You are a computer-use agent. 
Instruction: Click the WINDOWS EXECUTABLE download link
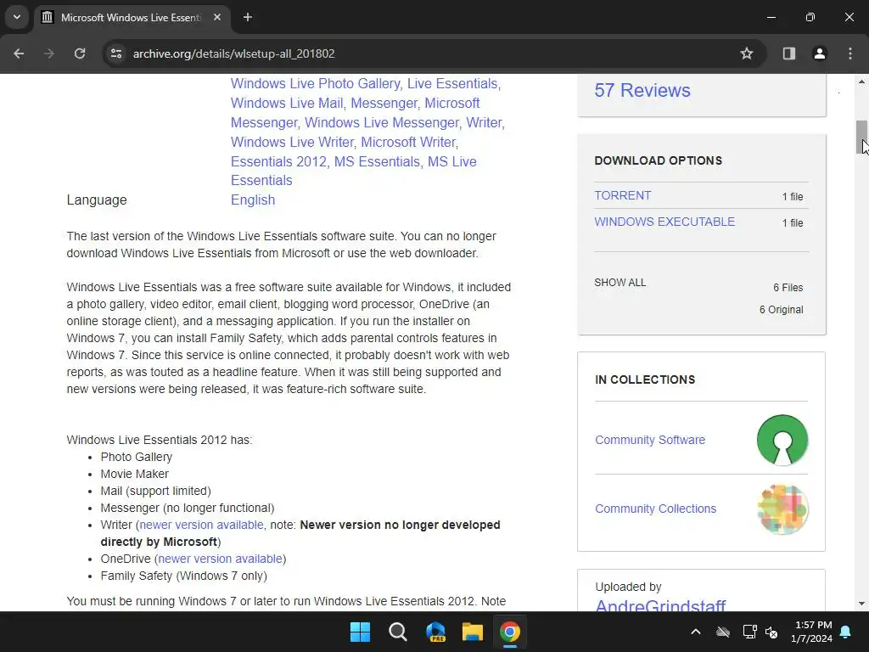664,222
